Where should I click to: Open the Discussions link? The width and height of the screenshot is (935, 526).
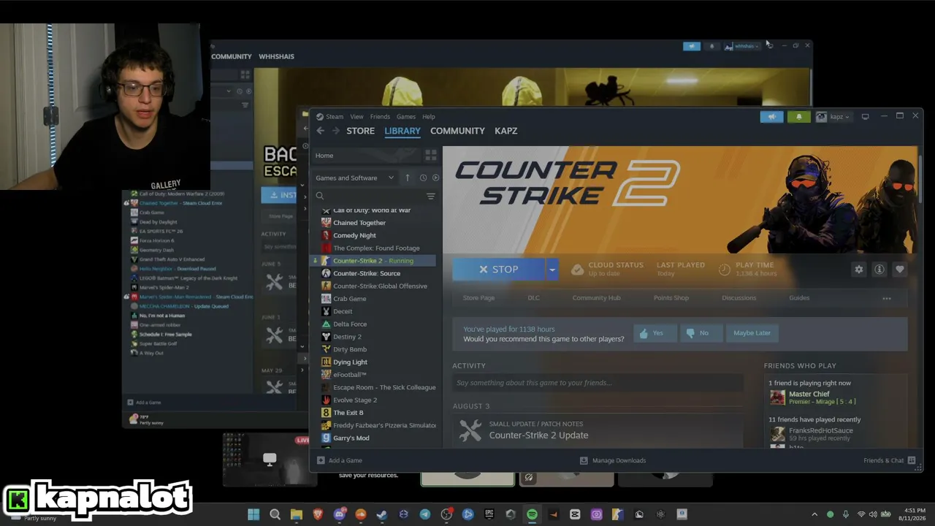pyautogui.click(x=739, y=298)
